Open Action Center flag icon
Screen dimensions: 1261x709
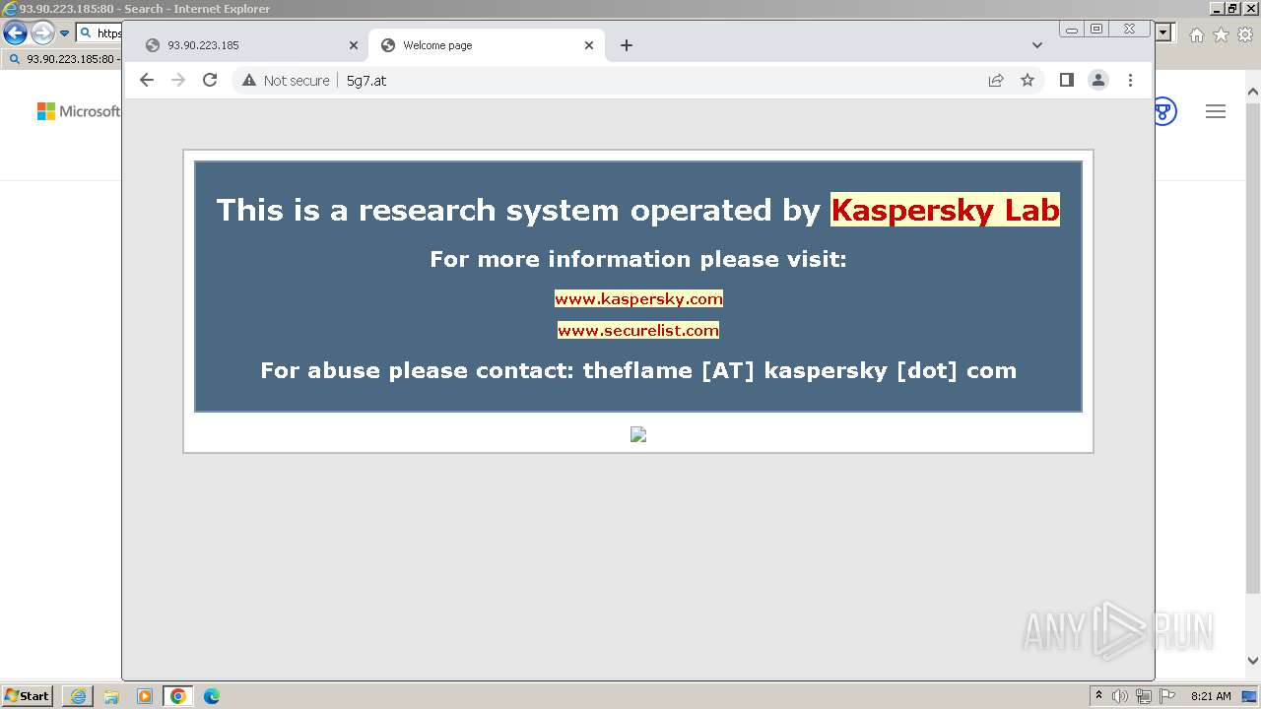1167,696
